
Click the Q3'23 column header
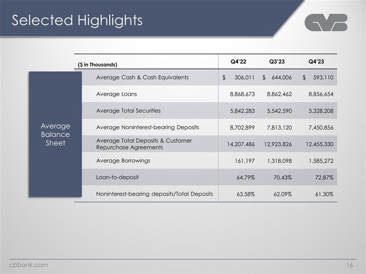[277, 62]
